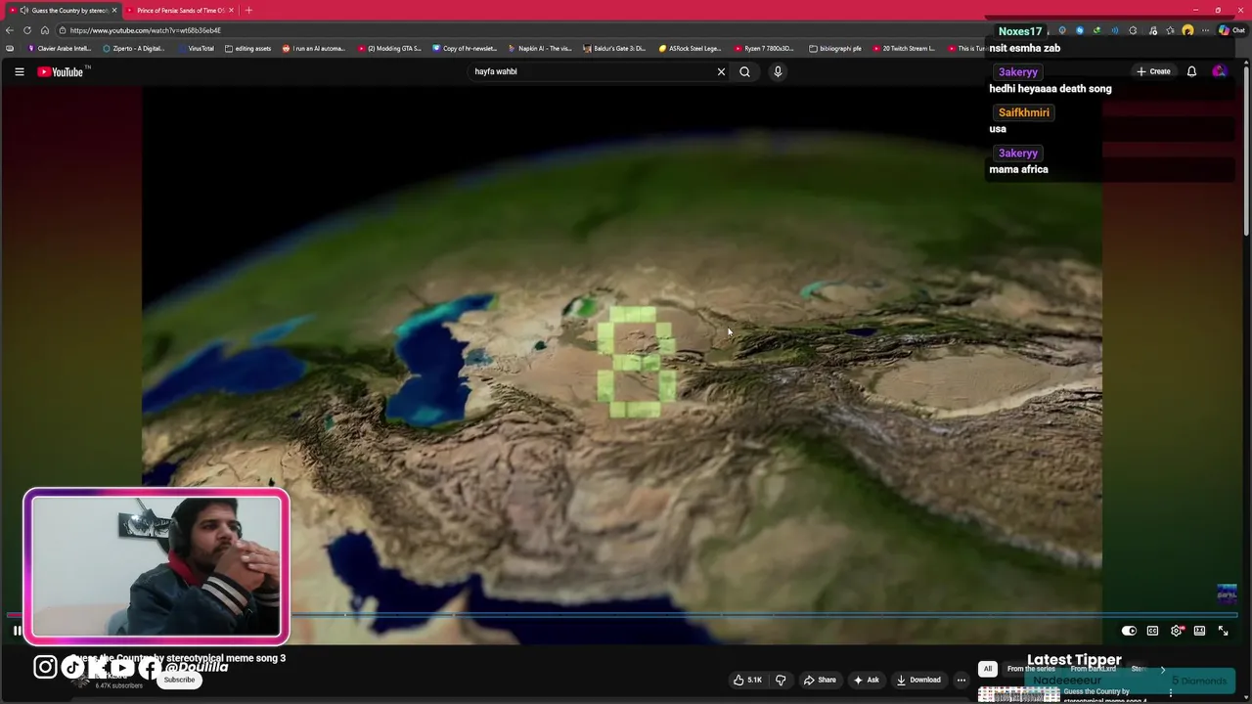Open Copy of hr-newslet bookmark
Screen dimensions: 1252x704
pos(465,48)
